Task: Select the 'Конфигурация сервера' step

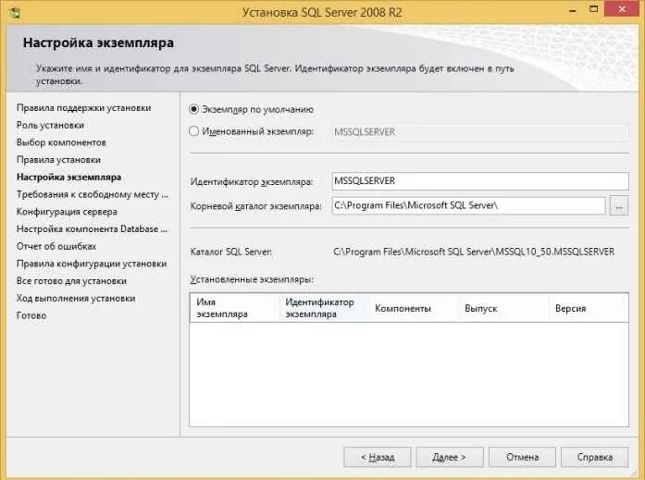Action: [x=67, y=212]
